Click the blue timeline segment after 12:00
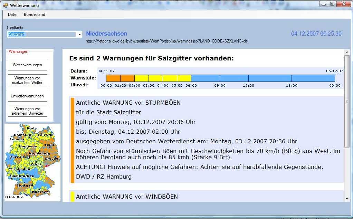The height and width of the screenshot is (219, 353). (x=270, y=78)
